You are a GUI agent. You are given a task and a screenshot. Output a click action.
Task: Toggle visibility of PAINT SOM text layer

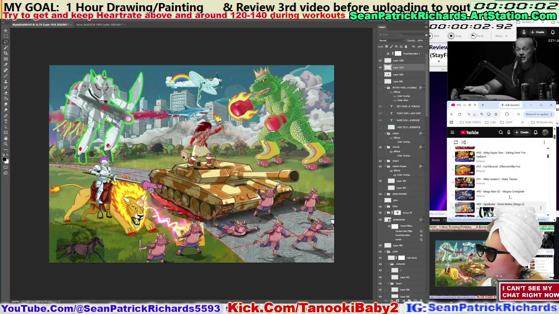click(380, 113)
